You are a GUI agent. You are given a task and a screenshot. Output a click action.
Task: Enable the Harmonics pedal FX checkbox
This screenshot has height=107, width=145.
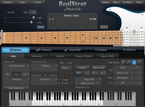pos(33,79)
